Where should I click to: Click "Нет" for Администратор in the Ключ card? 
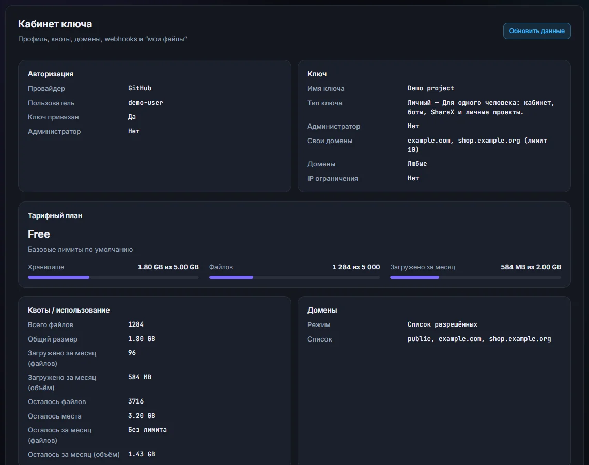coord(413,126)
